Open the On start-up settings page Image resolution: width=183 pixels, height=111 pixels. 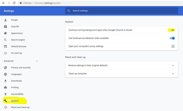pos(16,53)
